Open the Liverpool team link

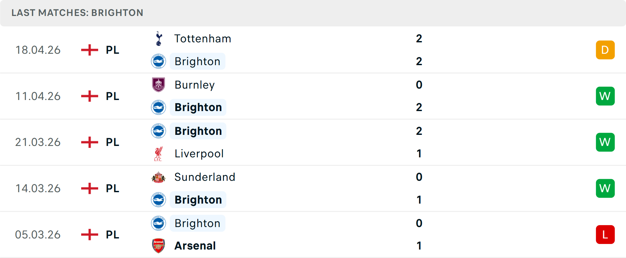point(199,154)
